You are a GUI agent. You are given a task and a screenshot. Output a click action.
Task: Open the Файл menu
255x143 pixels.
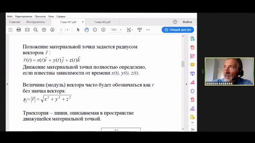[10, 17]
